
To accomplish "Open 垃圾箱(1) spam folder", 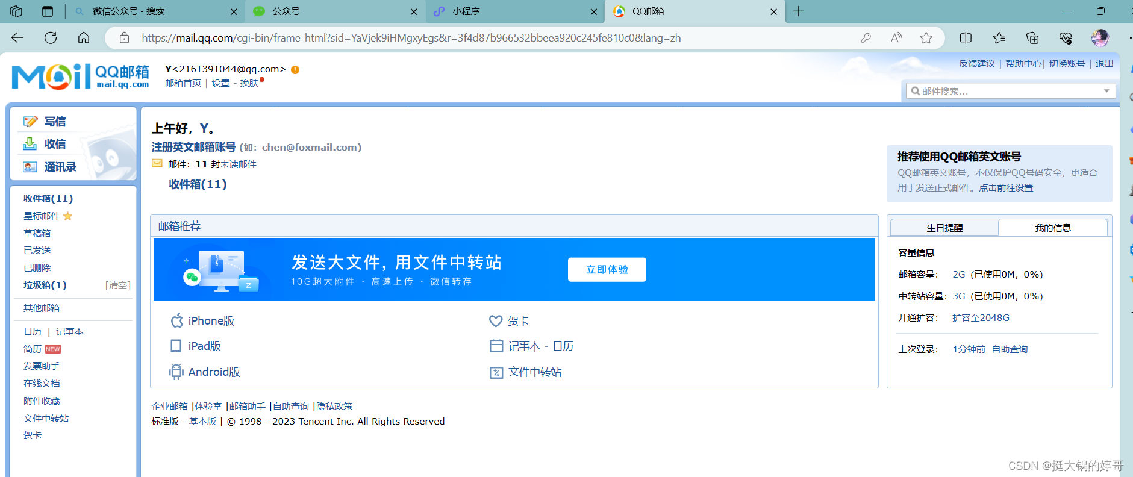I will coord(45,285).
